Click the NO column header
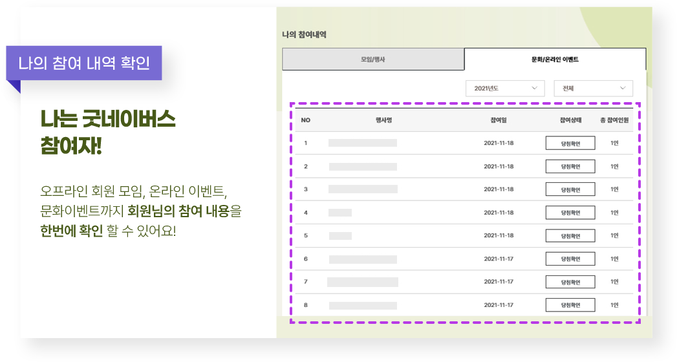 pyautogui.click(x=306, y=120)
